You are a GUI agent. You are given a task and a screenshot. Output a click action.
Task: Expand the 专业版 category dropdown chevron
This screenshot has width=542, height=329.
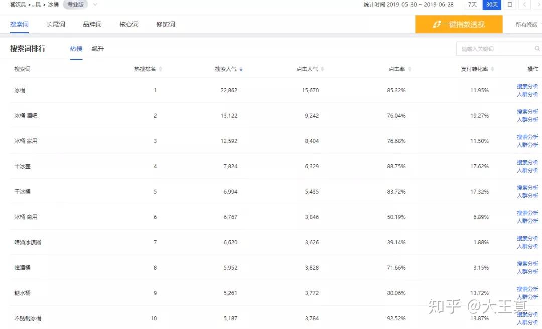click(x=95, y=5)
